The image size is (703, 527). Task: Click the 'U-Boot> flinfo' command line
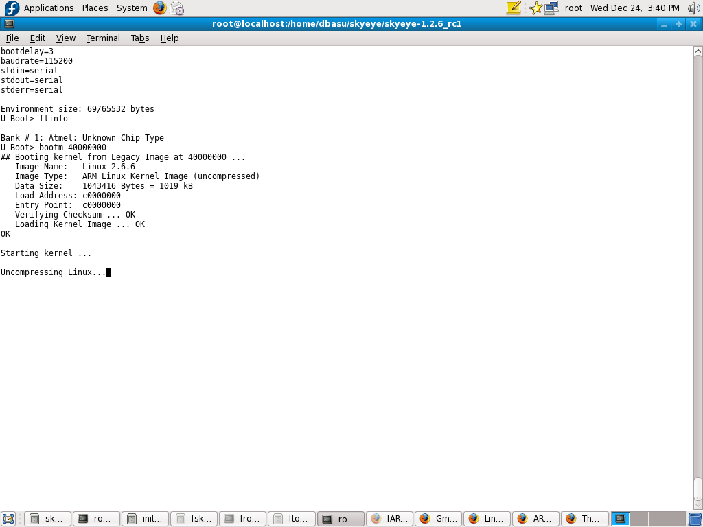pos(34,119)
